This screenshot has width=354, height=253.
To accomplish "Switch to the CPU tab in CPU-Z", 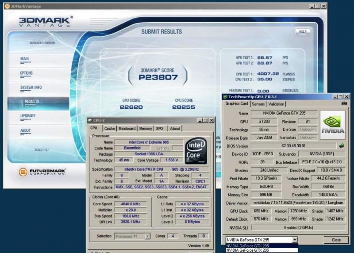I will click(94, 128).
